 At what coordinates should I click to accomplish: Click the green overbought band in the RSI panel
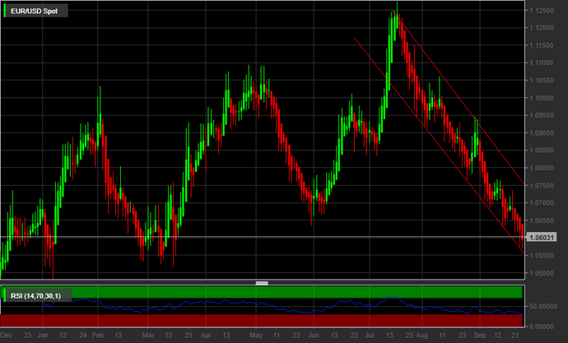(x=247, y=293)
